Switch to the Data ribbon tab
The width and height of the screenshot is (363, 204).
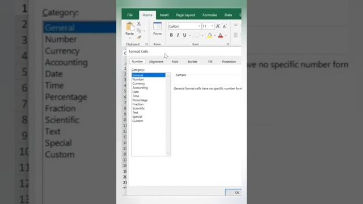[228, 15]
